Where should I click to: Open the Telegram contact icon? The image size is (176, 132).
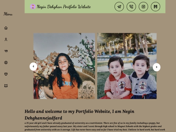[119, 7]
